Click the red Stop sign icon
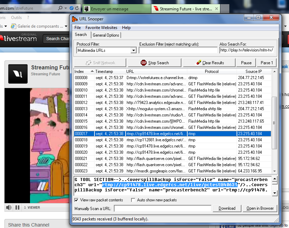This screenshot has width=289, height=228. tap(143, 63)
